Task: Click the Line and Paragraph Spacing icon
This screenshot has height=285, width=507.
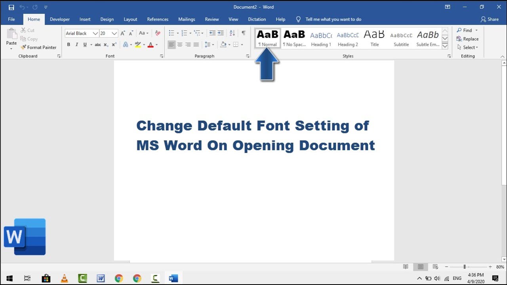Action: coord(207,45)
